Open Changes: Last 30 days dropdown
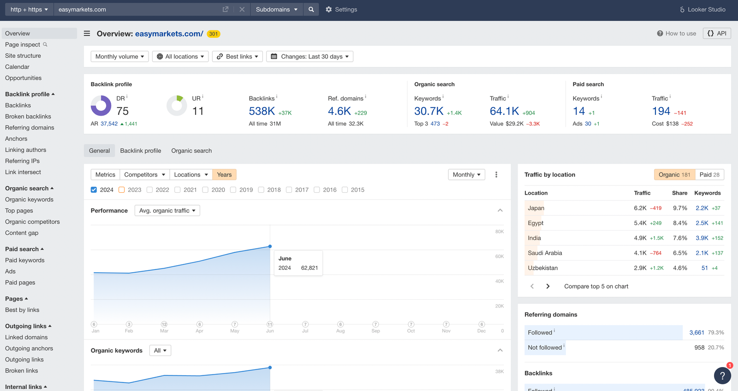 pos(310,56)
